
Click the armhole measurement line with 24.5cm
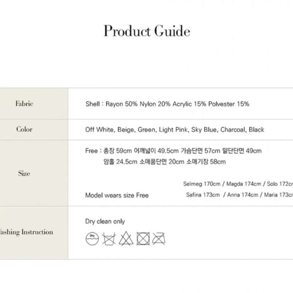(x=164, y=162)
